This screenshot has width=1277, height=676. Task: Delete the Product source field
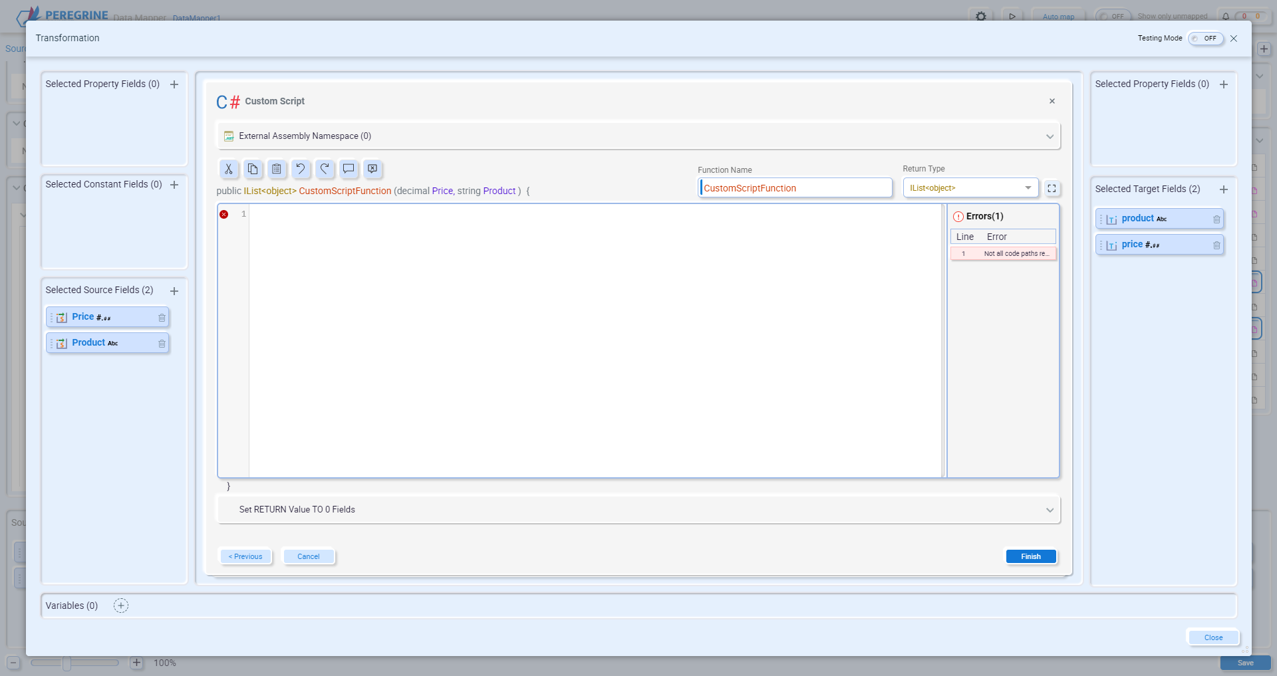tap(162, 344)
